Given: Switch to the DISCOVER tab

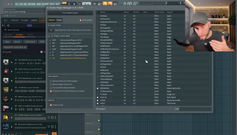Looking at the screenshot, I should point(8,35).
